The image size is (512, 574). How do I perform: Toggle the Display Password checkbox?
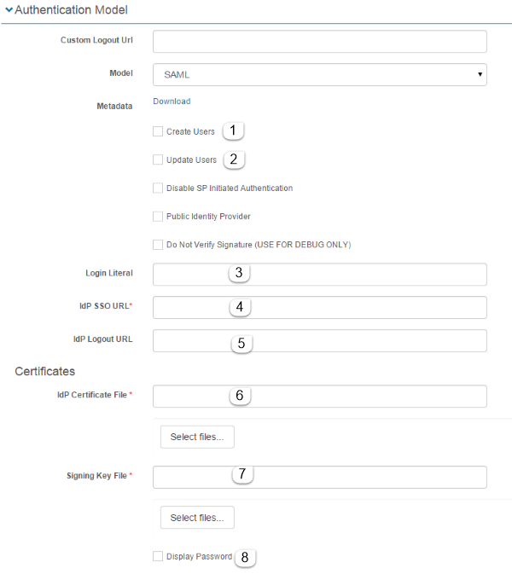[x=158, y=556]
